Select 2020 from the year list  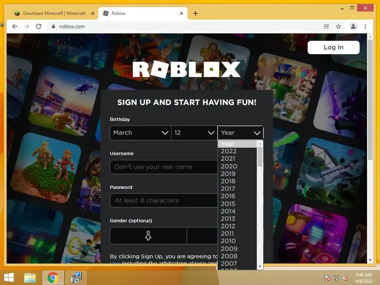click(237, 166)
